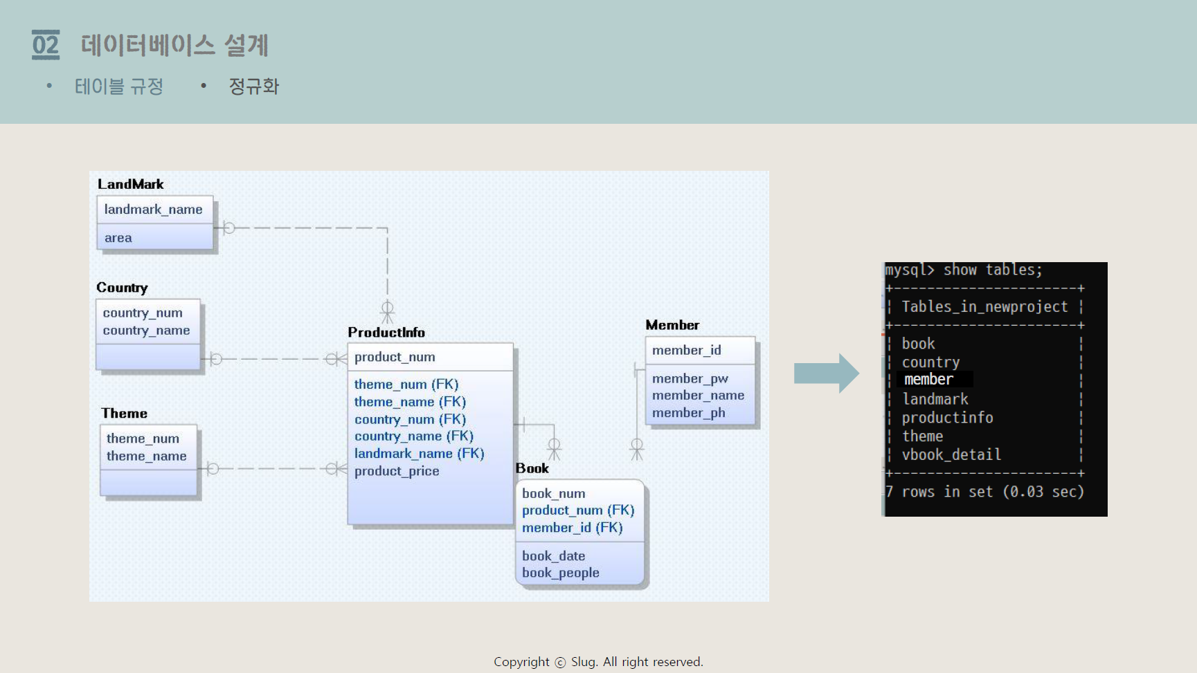Click the productinfo row in MySQL output
This screenshot has height=673, width=1197.
(947, 418)
